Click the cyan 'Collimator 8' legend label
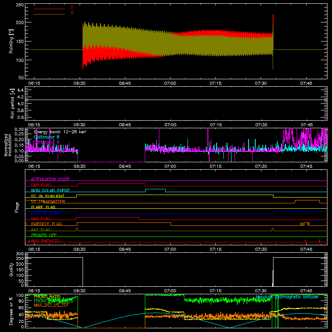 tap(46, 137)
